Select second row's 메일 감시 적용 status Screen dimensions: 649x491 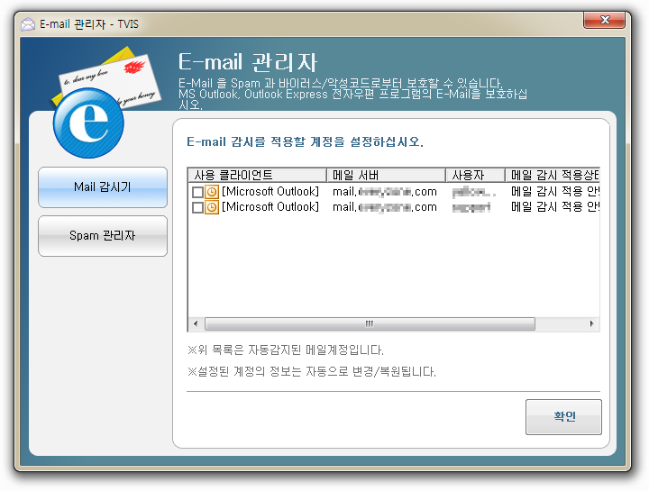pos(555,207)
